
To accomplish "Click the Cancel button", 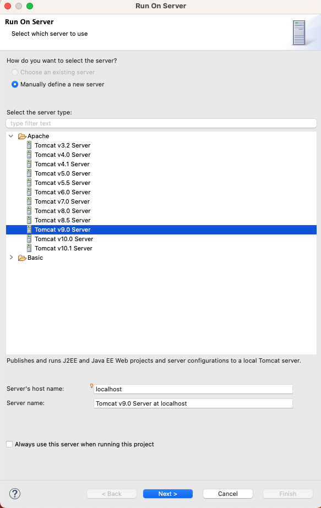I will point(228,494).
